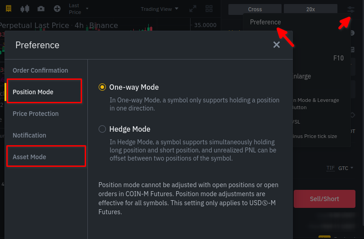Viewport: 364px width, 239px height.
Task: Open the Trading View dropdown
Action: pyautogui.click(x=159, y=9)
